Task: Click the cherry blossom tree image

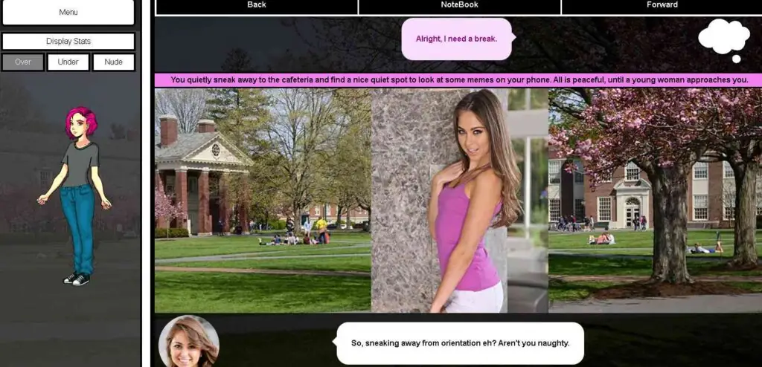Action: pyautogui.click(x=655, y=201)
